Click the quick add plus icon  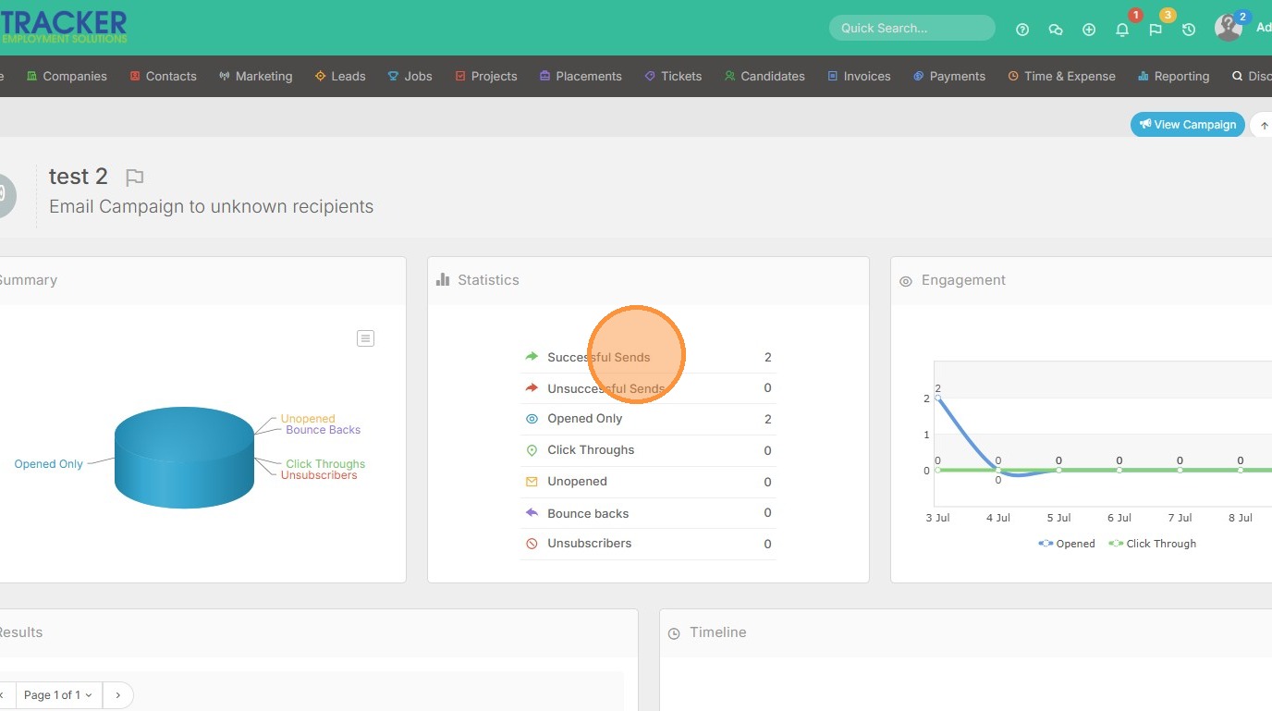(x=1089, y=30)
